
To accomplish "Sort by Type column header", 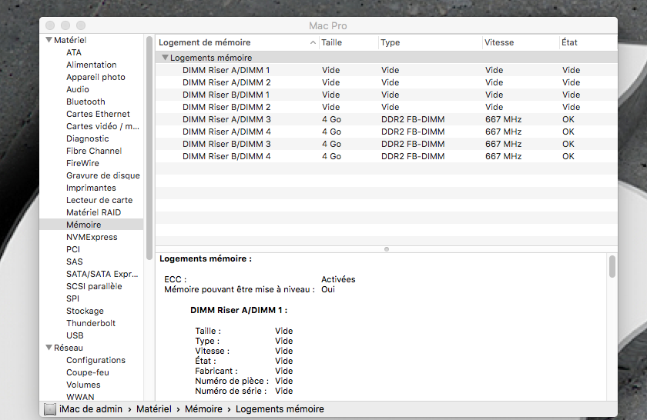I will coord(430,42).
